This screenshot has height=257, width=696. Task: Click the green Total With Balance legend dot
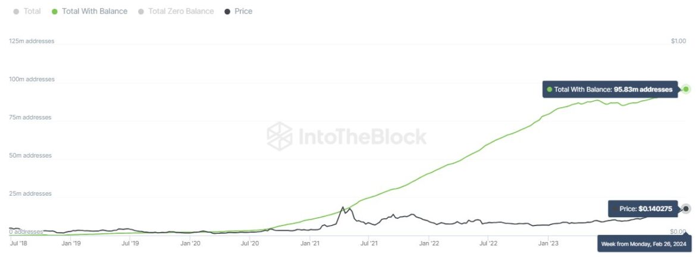[55, 11]
